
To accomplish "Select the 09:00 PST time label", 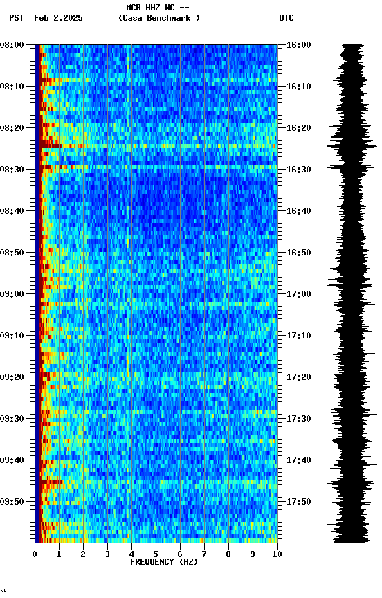I will point(12,294).
